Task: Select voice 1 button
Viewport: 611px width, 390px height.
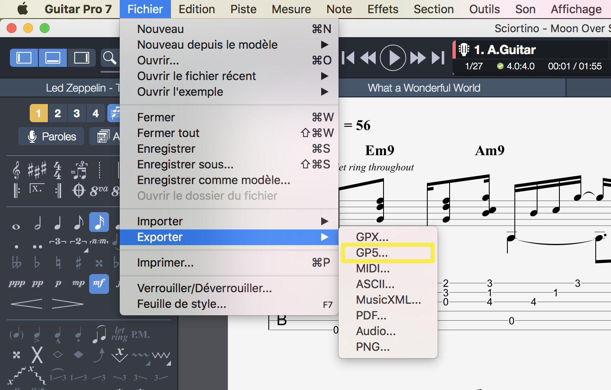Action: pos(38,113)
